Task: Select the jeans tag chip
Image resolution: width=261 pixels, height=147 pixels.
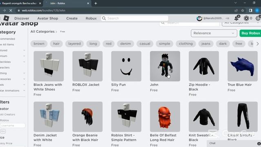Action: 206,44
